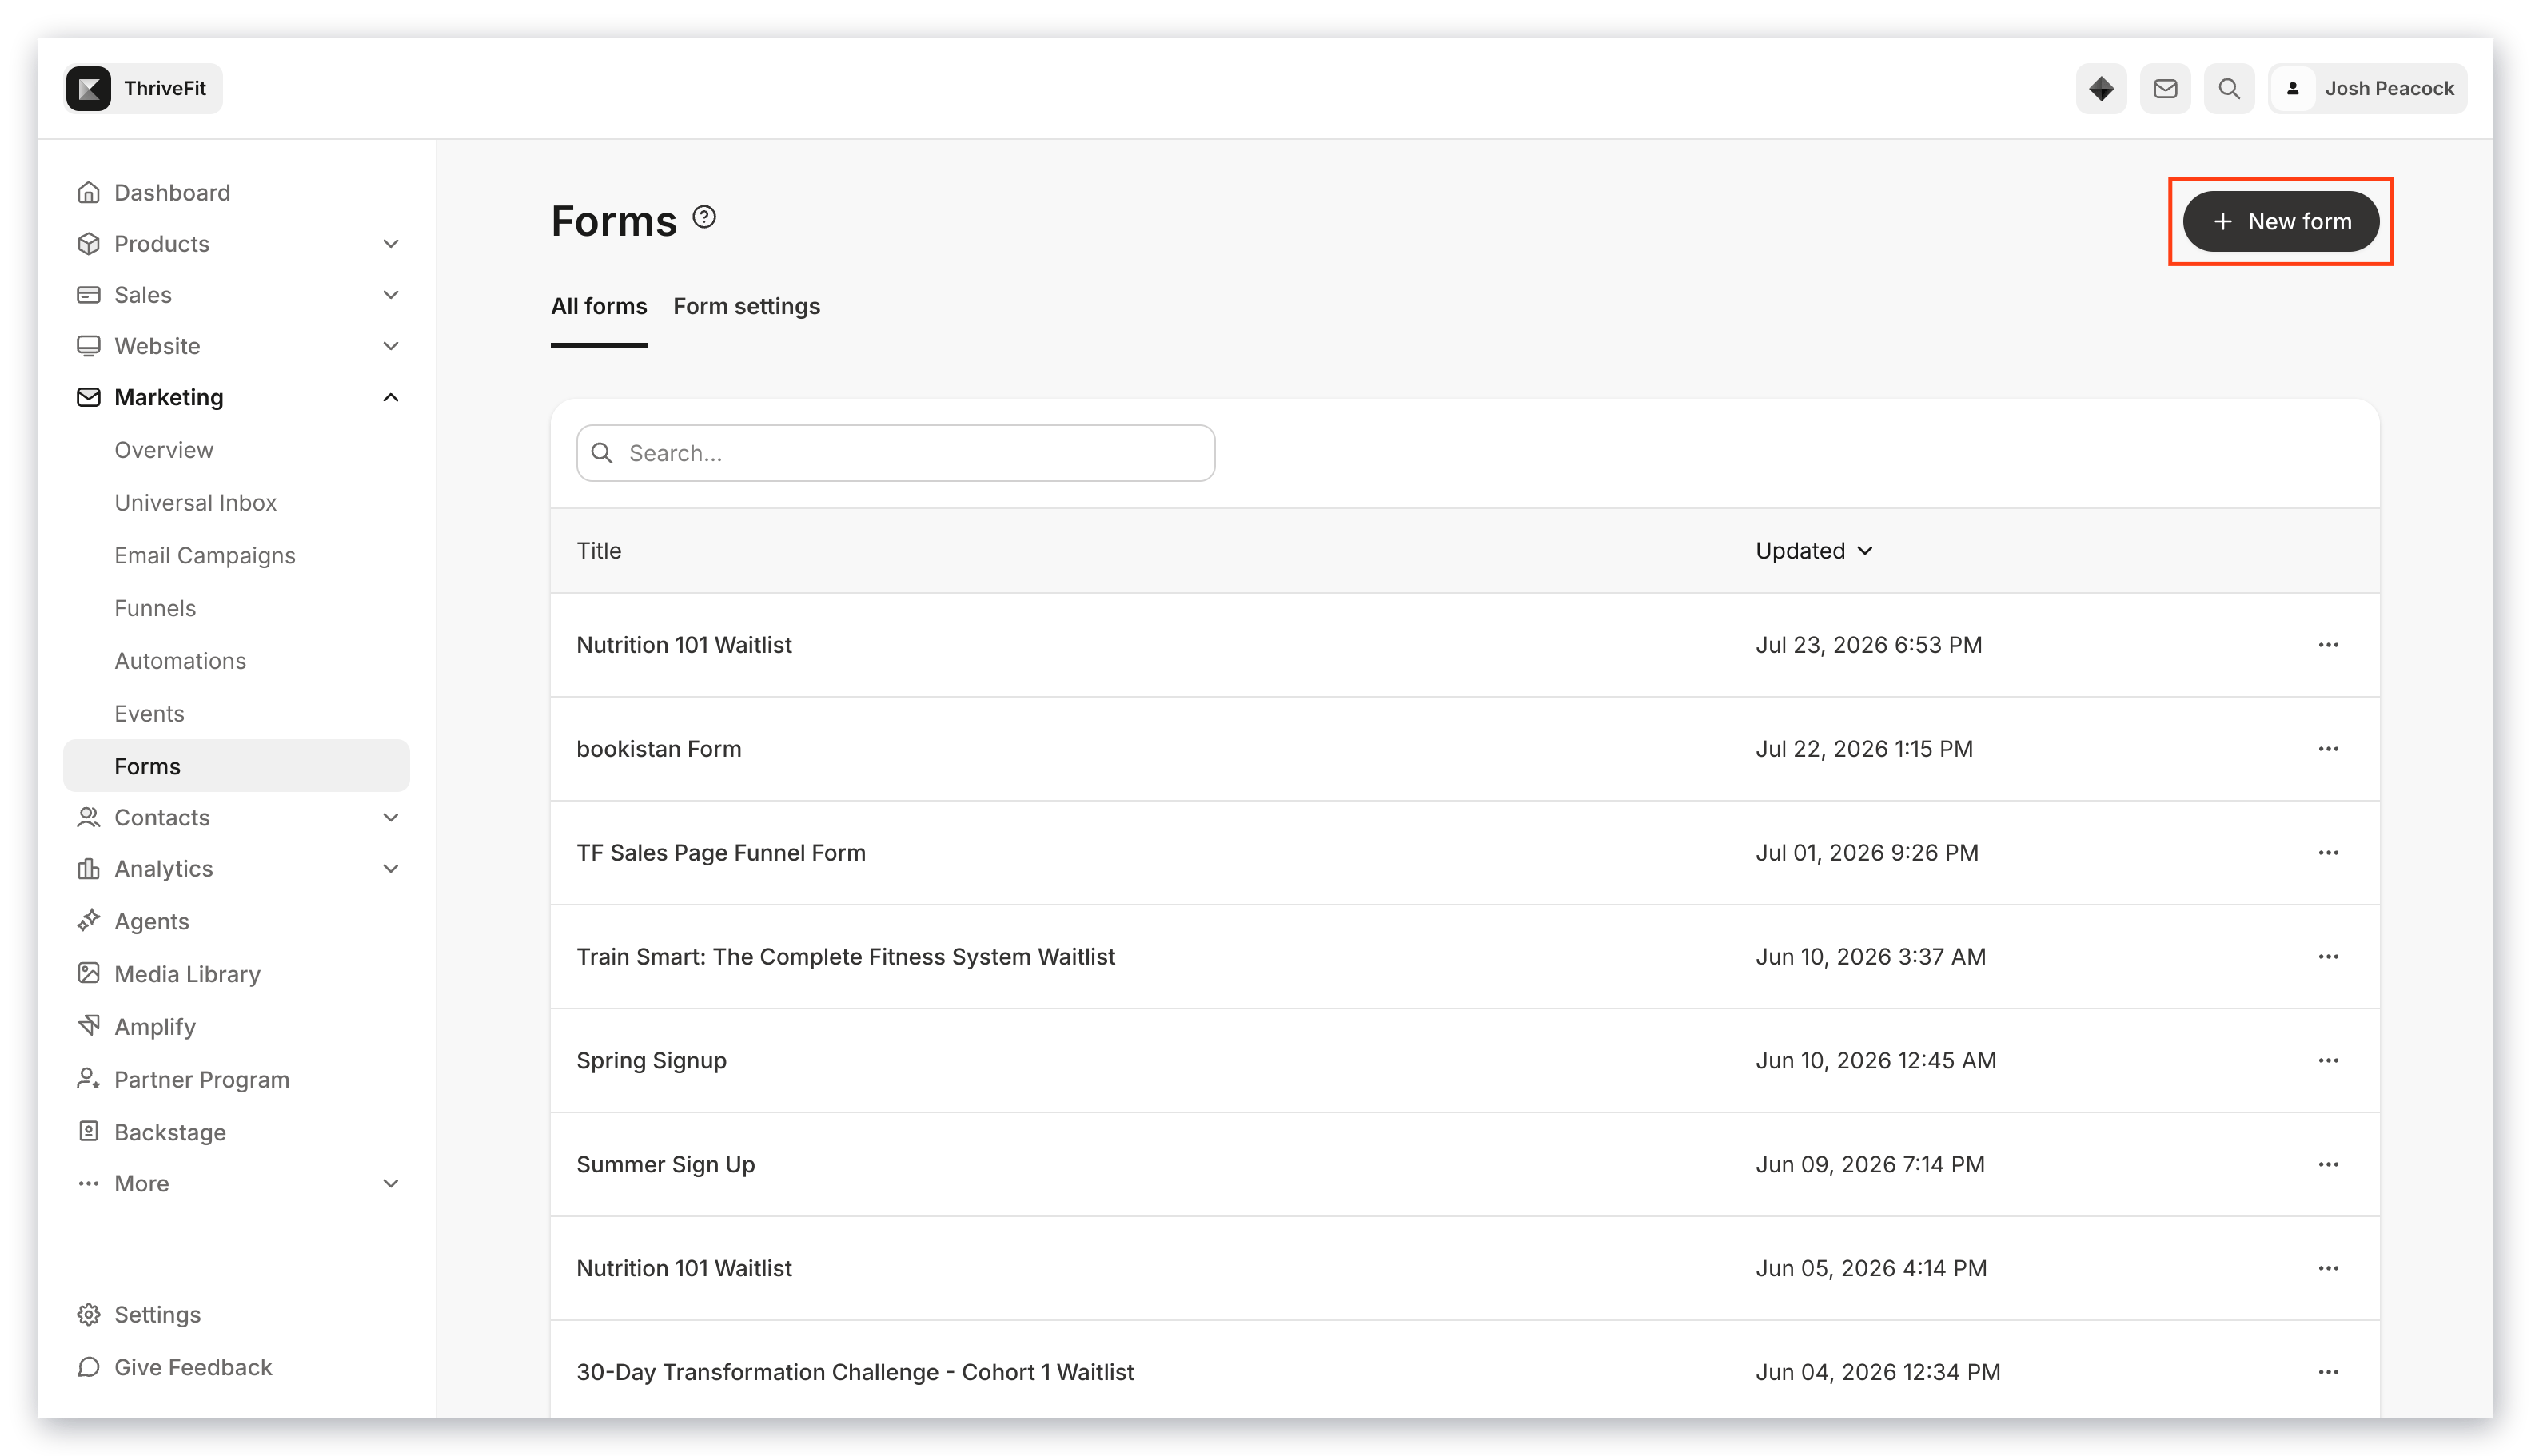The width and height of the screenshot is (2531, 1456).
Task: Open options for 30-Day Transformation Challenge row
Action: [x=2328, y=1372]
